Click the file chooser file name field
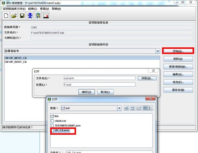The width and height of the screenshot is (198, 153). click(109, 152)
